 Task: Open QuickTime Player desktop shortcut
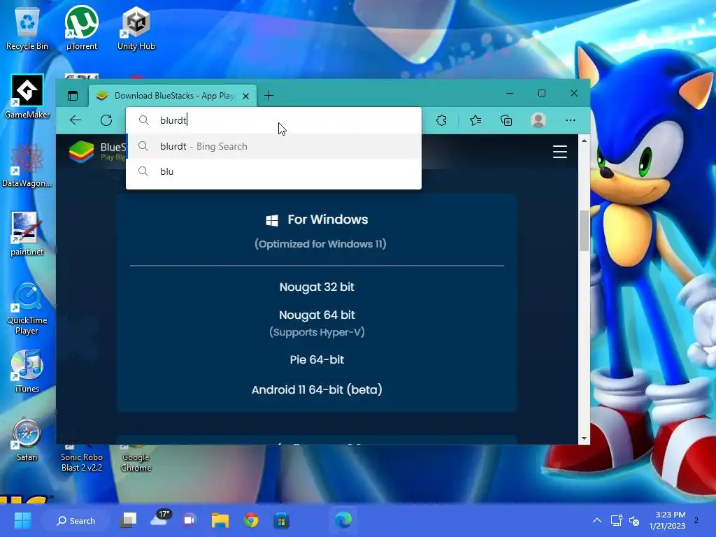point(27,308)
